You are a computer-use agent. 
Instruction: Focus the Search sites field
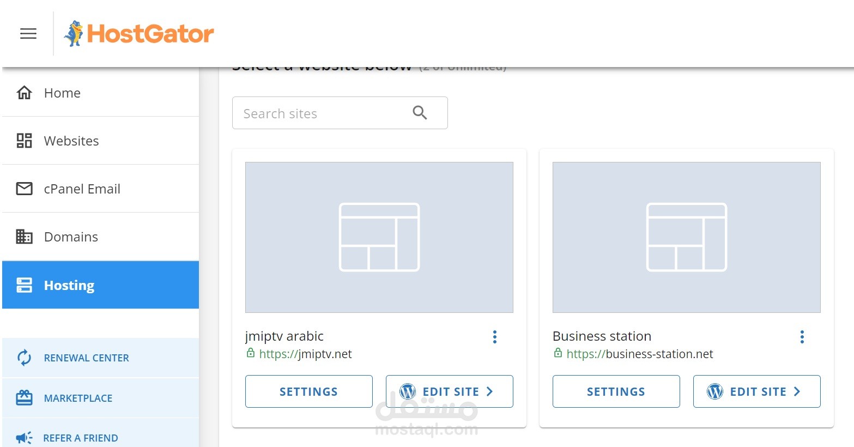click(x=340, y=113)
